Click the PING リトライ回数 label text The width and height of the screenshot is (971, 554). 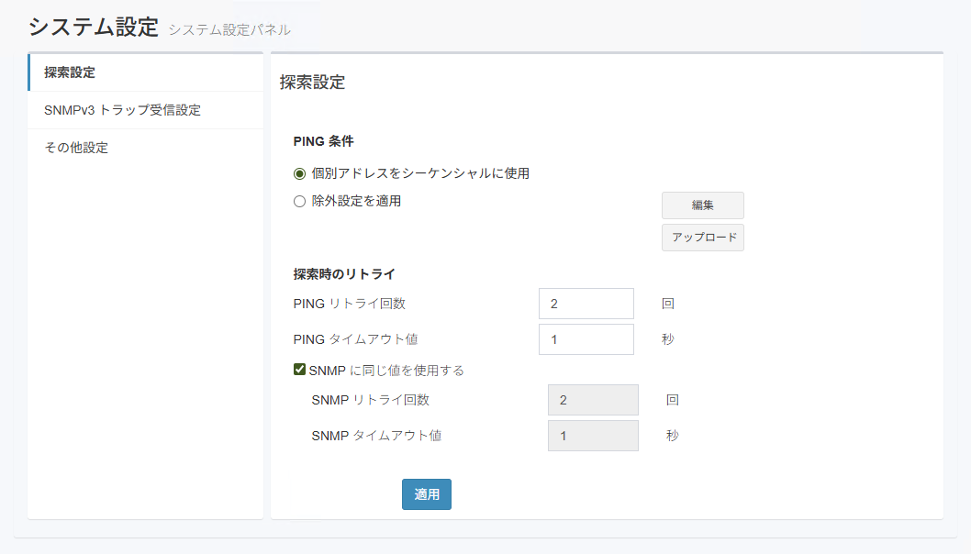(x=349, y=304)
